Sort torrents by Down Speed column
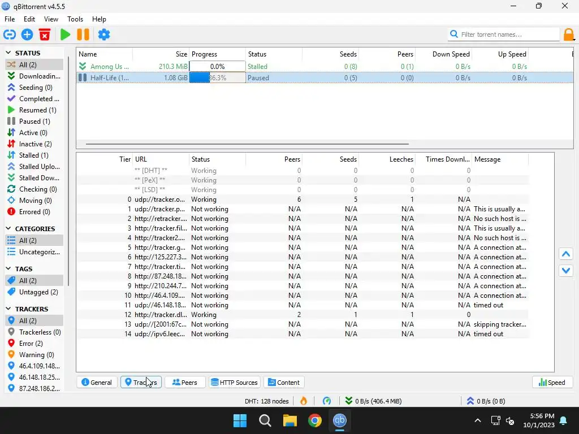 tap(443, 54)
